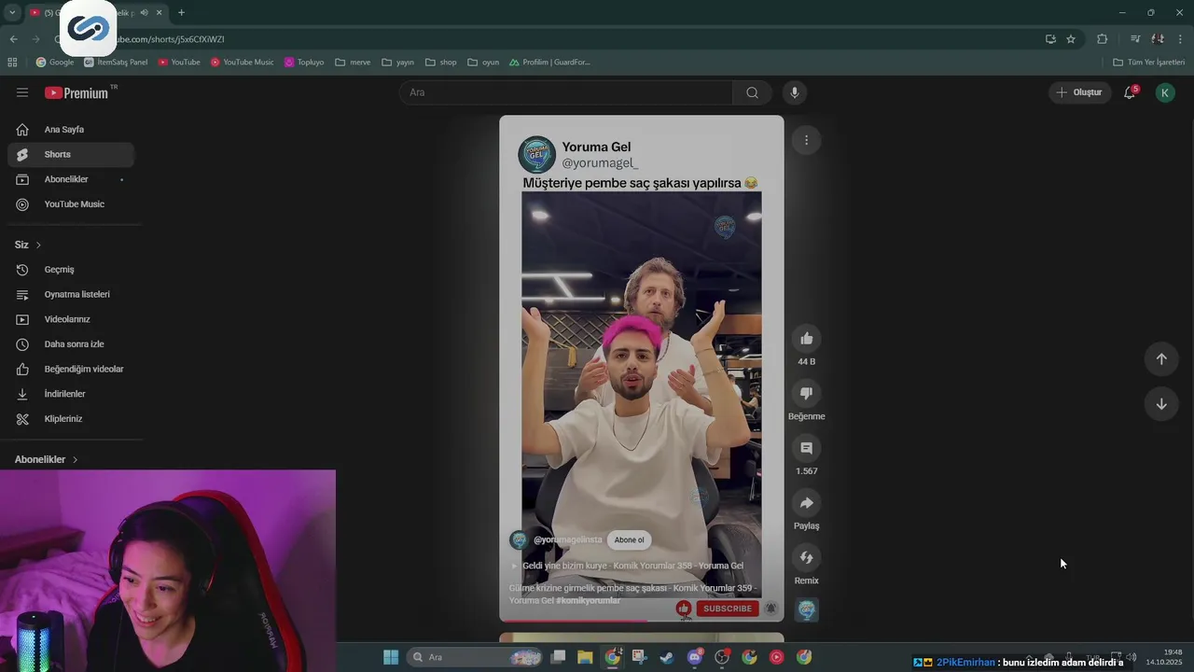Expand the oyun bookmarks folder

coord(484,63)
